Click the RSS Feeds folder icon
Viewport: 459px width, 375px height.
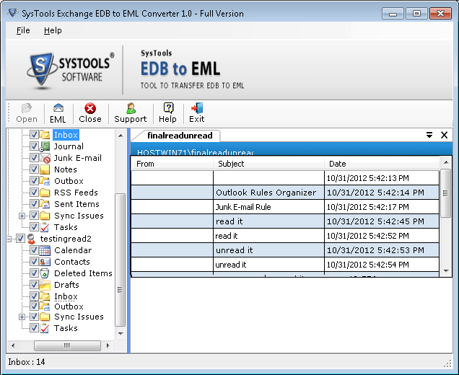coord(45,193)
